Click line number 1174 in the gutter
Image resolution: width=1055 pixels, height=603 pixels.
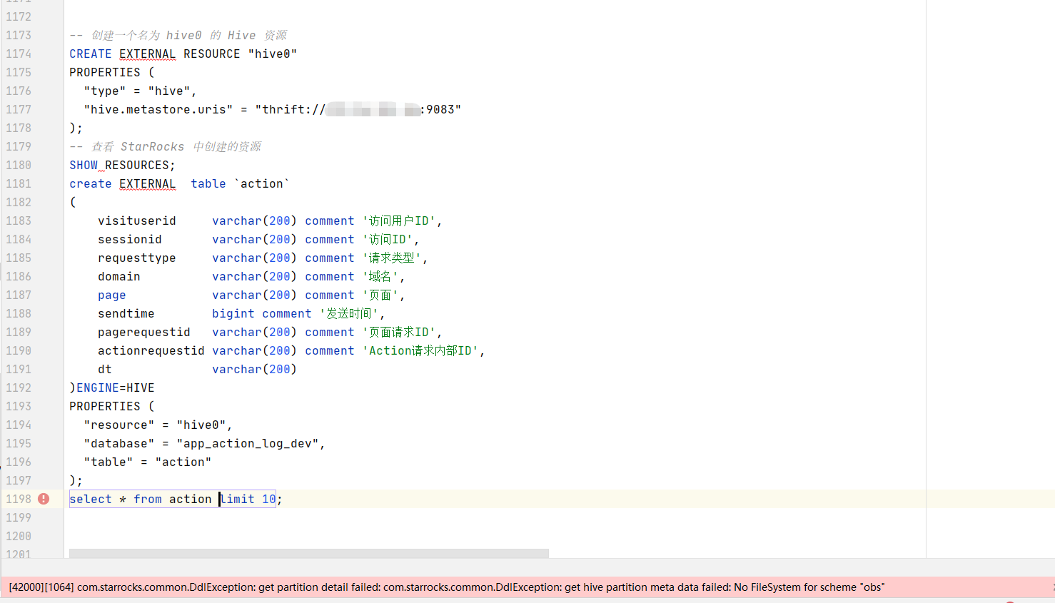click(x=19, y=54)
